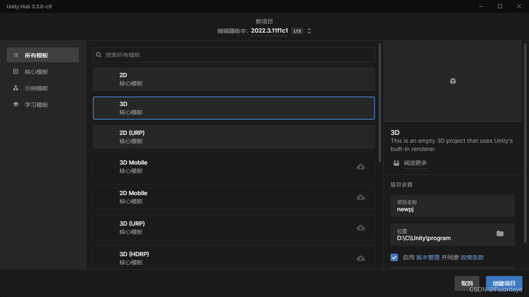
Task: Open the editor version dropdown arrows
Action: [x=309, y=31]
